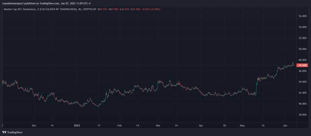311x136 pixels.
Task: Click the open value 'O47.07%'
Action: coord(103,9)
